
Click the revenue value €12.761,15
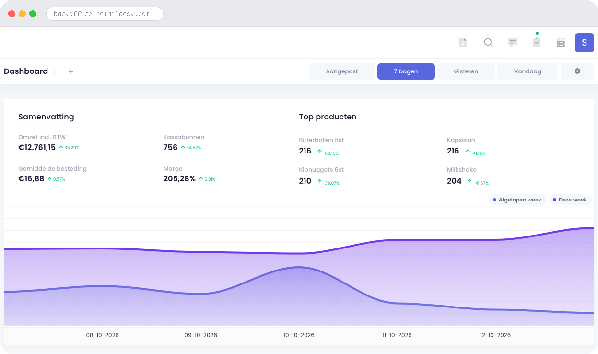pyautogui.click(x=37, y=147)
